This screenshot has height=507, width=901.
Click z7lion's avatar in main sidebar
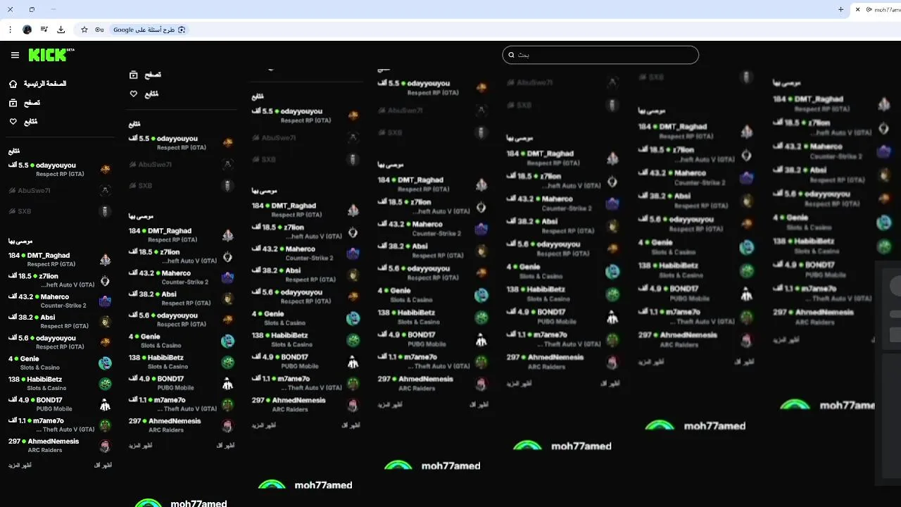(x=105, y=280)
